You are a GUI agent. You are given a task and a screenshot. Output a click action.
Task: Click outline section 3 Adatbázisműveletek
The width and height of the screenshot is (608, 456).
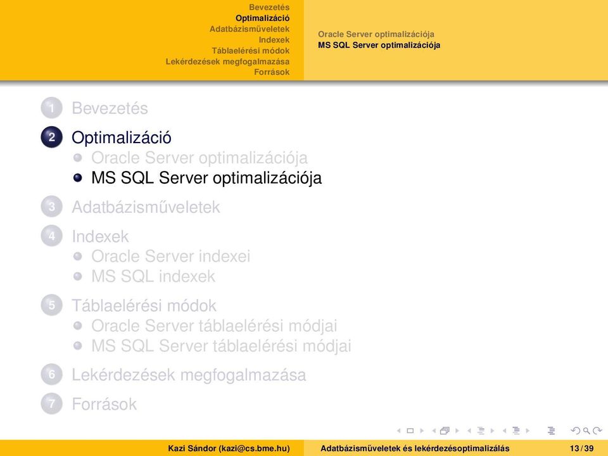click(146, 206)
